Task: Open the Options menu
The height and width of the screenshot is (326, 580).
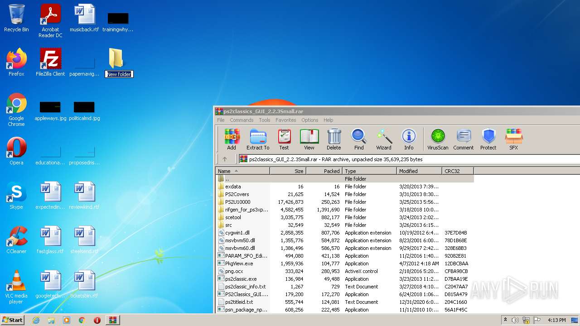Action: click(x=310, y=120)
